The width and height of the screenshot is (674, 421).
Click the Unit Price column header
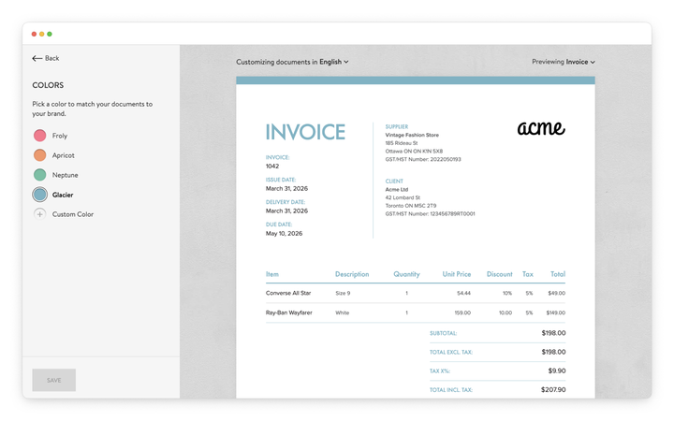click(x=457, y=274)
